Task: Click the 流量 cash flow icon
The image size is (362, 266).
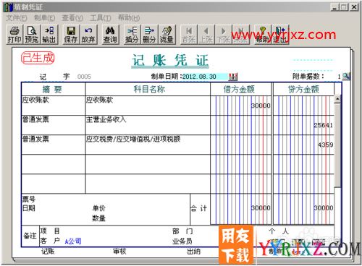Action: 167,35
